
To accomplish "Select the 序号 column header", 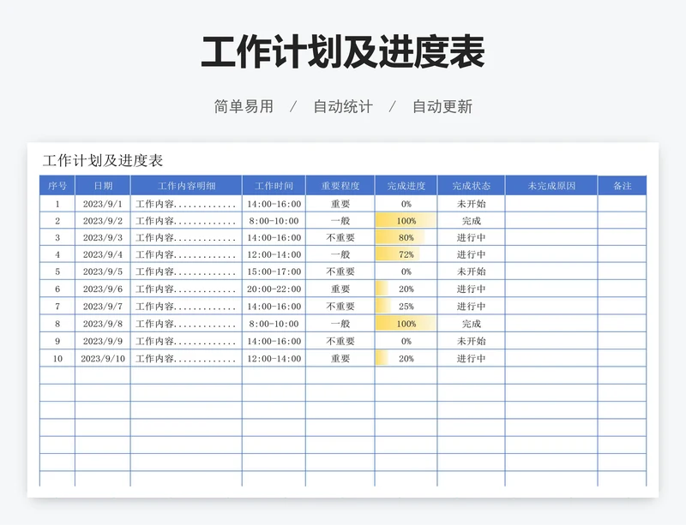I will pos(57,186).
